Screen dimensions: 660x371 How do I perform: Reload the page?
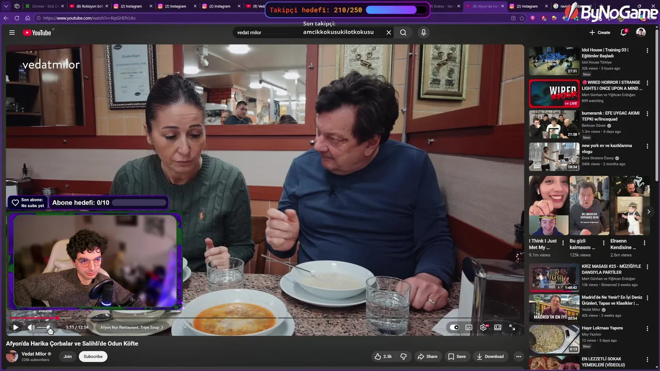[16, 18]
